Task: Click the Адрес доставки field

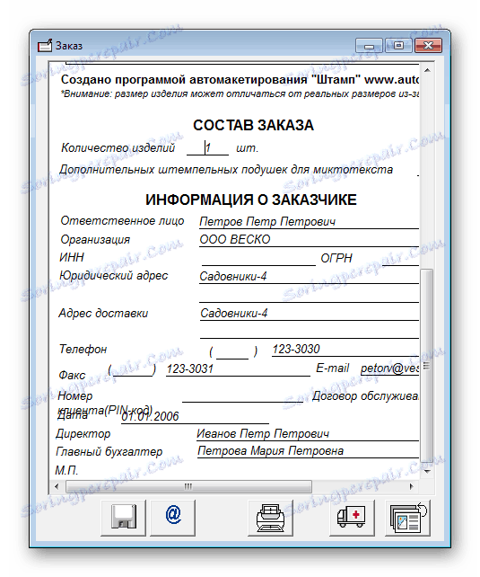Action: pyautogui.click(x=310, y=313)
